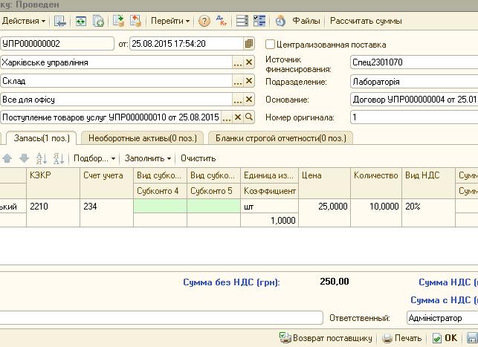The image size is (478, 347).
Task: Clear the Все для офісу field
Action: pos(249,100)
